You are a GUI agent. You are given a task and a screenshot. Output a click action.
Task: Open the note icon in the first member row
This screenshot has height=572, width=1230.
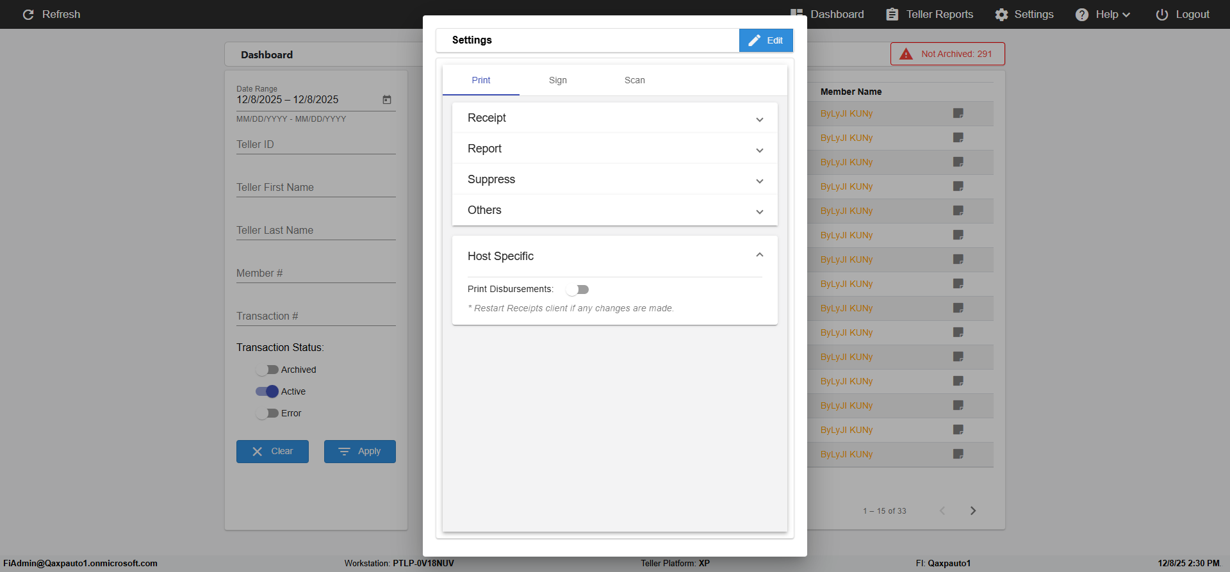pyautogui.click(x=958, y=113)
